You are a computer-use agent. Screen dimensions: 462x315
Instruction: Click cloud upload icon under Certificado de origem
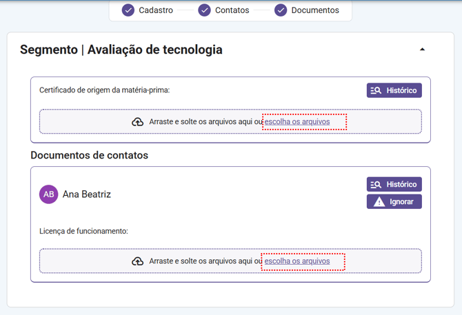click(138, 122)
